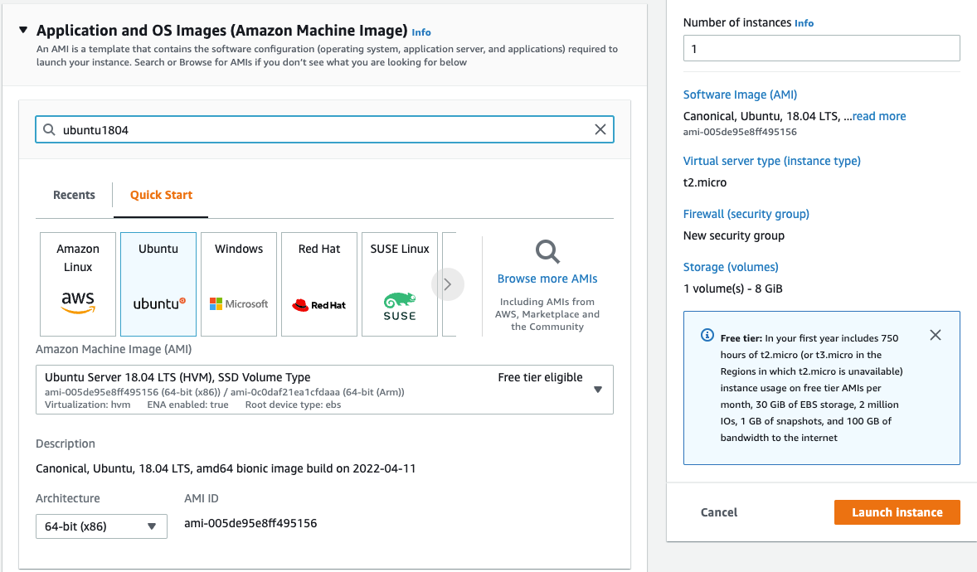Choose the Windows Microsoft AMI card
This screenshot has height=572, width=977.
pos(238,284)
